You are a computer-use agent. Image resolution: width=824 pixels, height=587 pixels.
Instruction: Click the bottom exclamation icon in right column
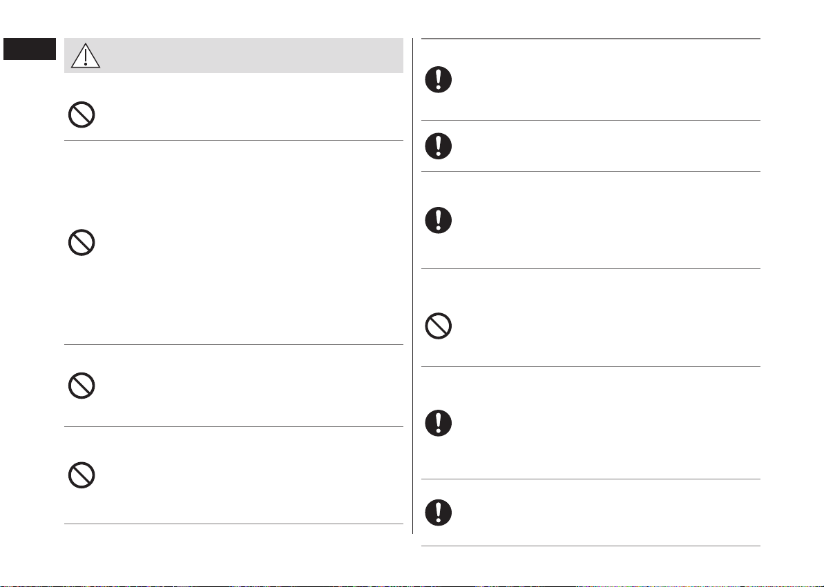pos(439,513)
